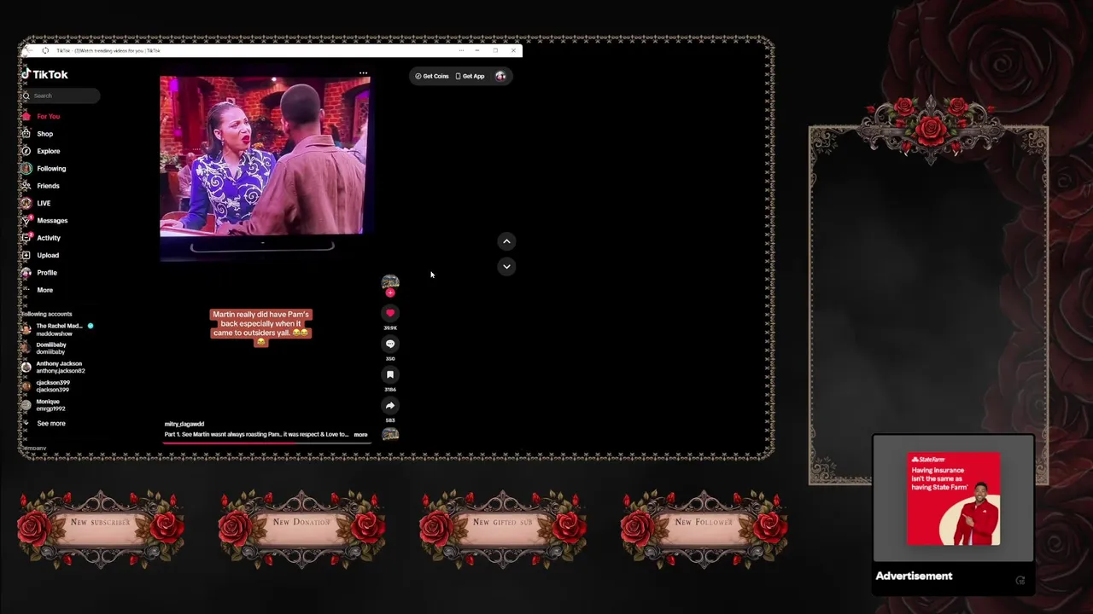
Task: Open The Rachel Maddow Show account
Action: point(57,329)
